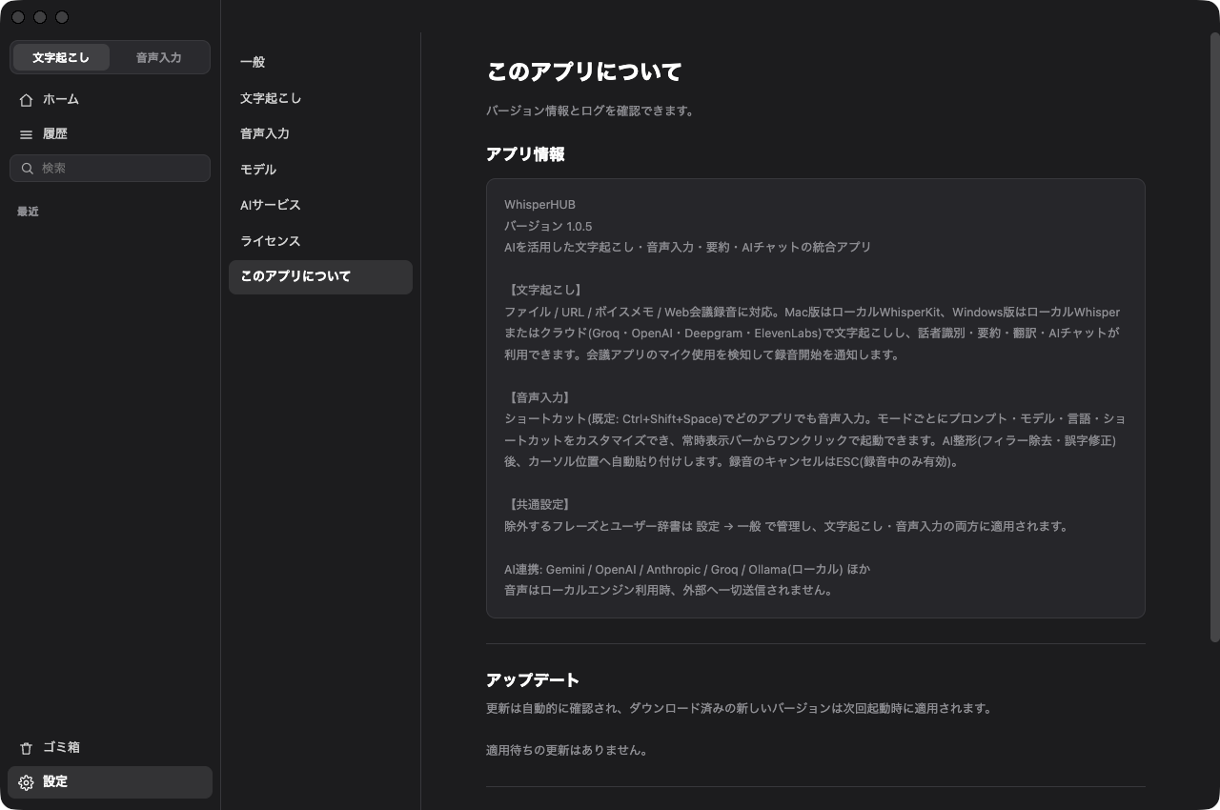Open the 一般 settings section

[x=320, y=62]
